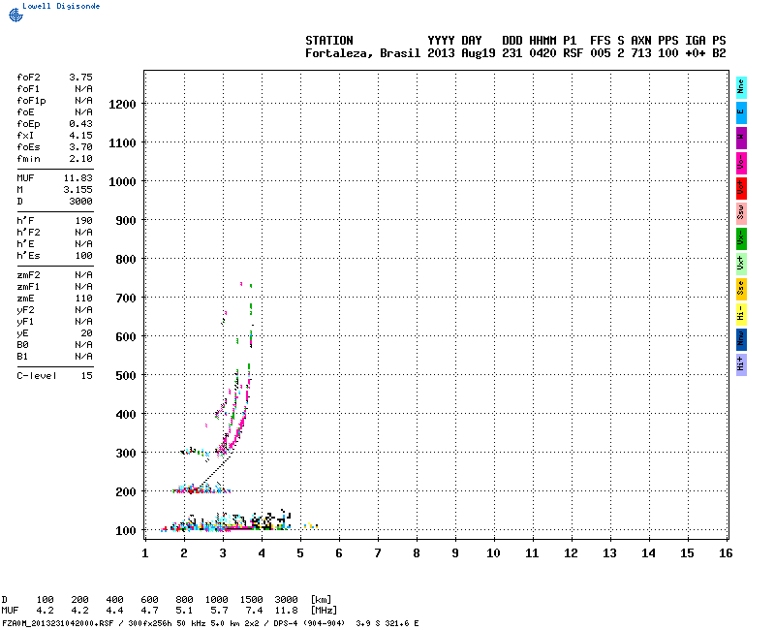Click the yE value 20
Image resolution: width=775 pixels, height=630 pixels.
pyautogui.click(x=87, y=333)
